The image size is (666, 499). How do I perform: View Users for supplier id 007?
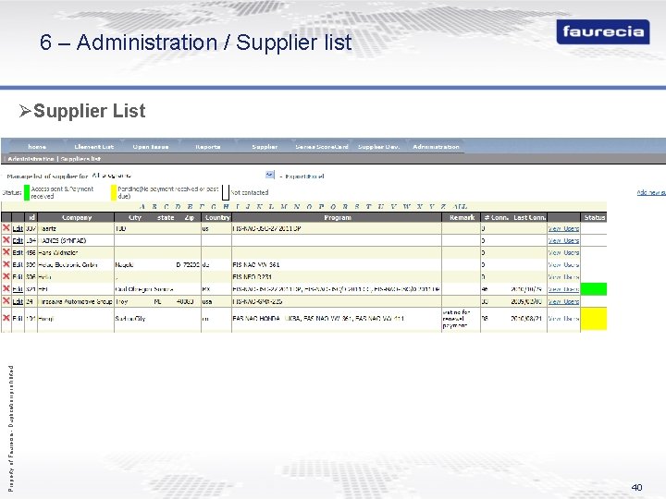pyautogui.click(x=563, y=228)
